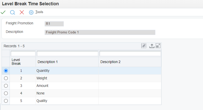The image size is (203, 110).
Task: Click the Description 1 filter field
Action: (x=67, y=53)
